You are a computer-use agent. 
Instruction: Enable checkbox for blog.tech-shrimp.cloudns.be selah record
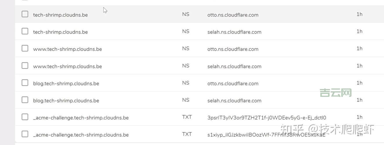[25, 100]
